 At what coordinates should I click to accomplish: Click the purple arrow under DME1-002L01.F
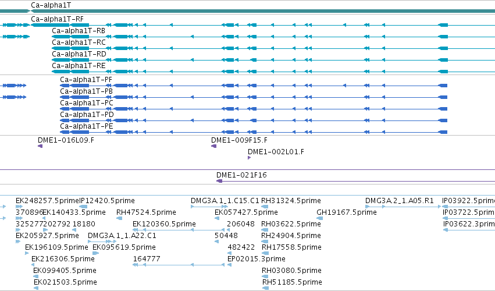tap(250, 158)
